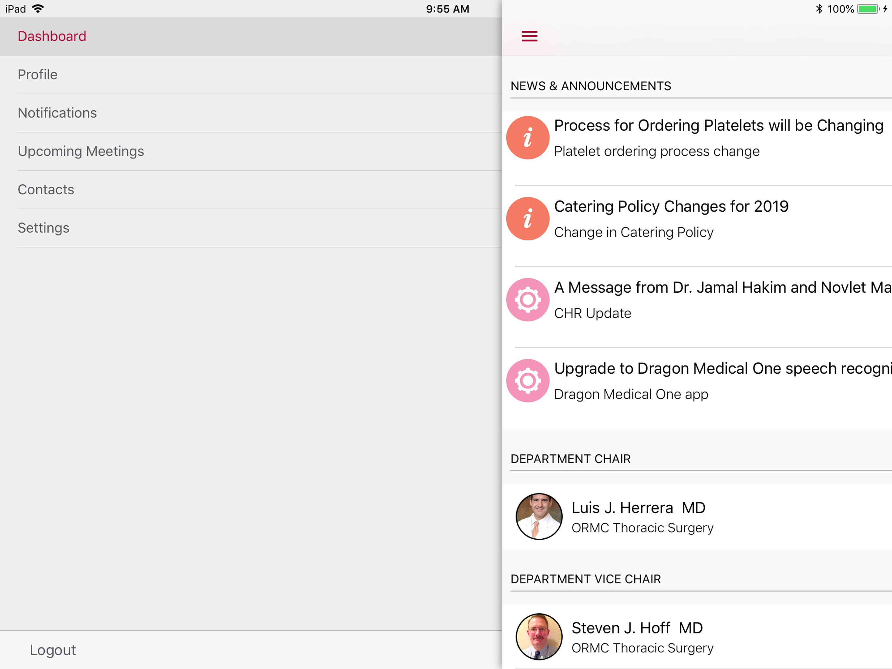
Task: Click the DEPARTMENT CHAIR section header
Action: (x=570, y=459)
